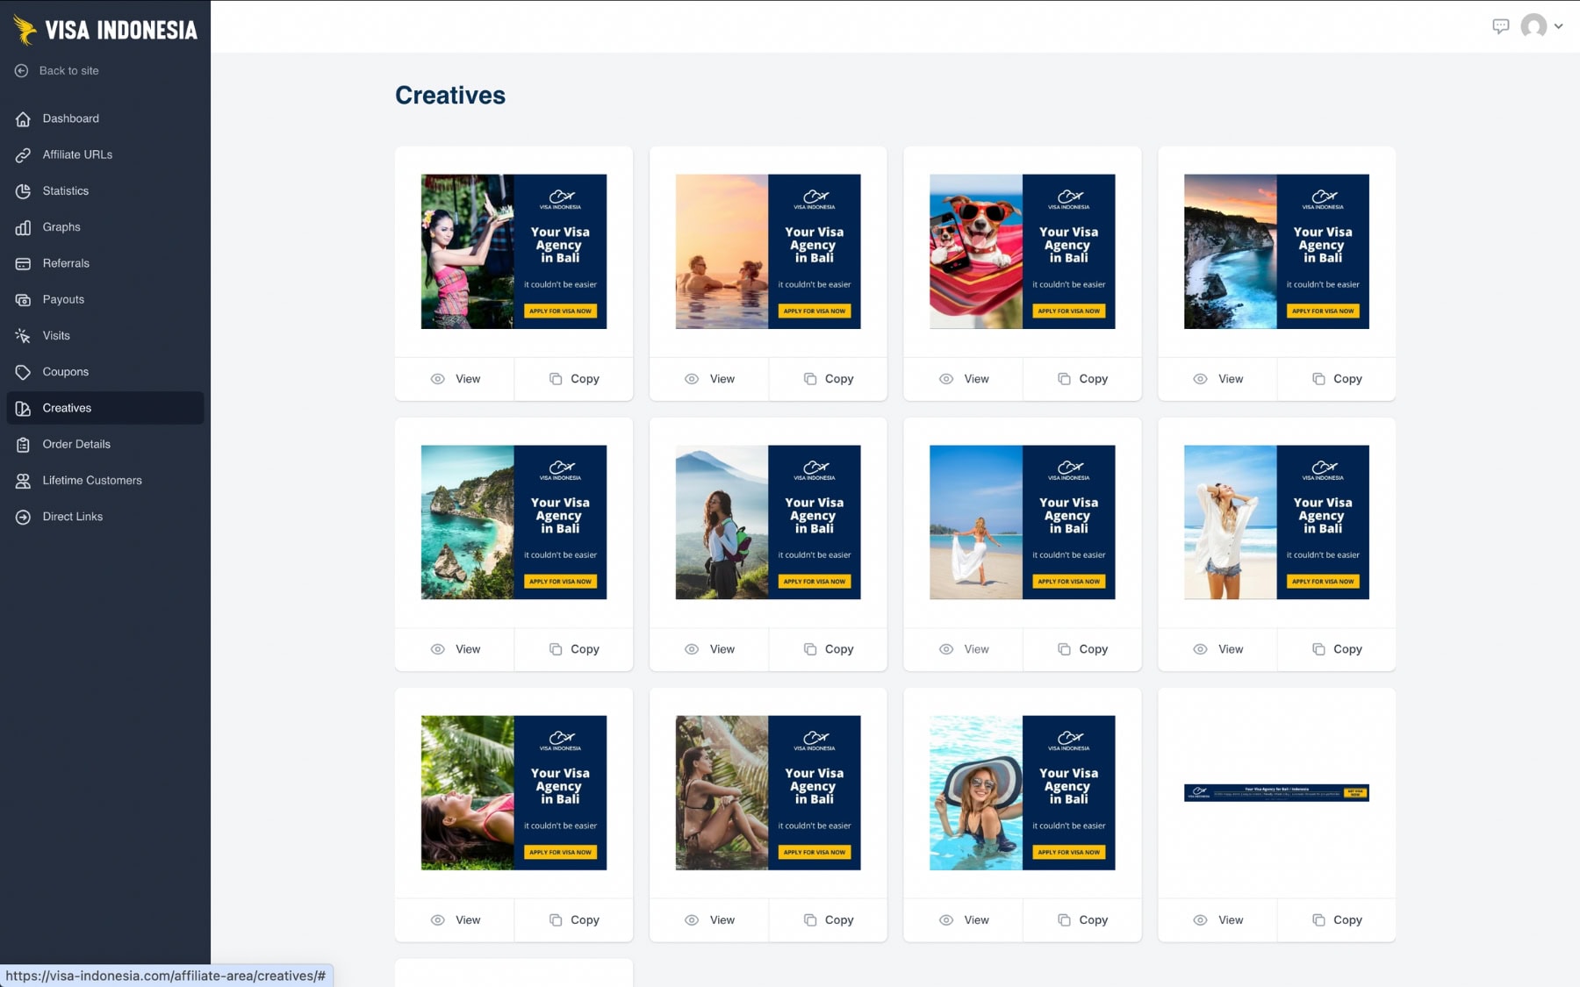Open the Visits tracking section
The height and width of the screenshot is (987, 1580).
pyautogui.click(x=55, y=335)
